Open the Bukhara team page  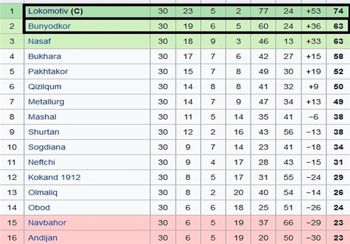[x=45, y=56]
